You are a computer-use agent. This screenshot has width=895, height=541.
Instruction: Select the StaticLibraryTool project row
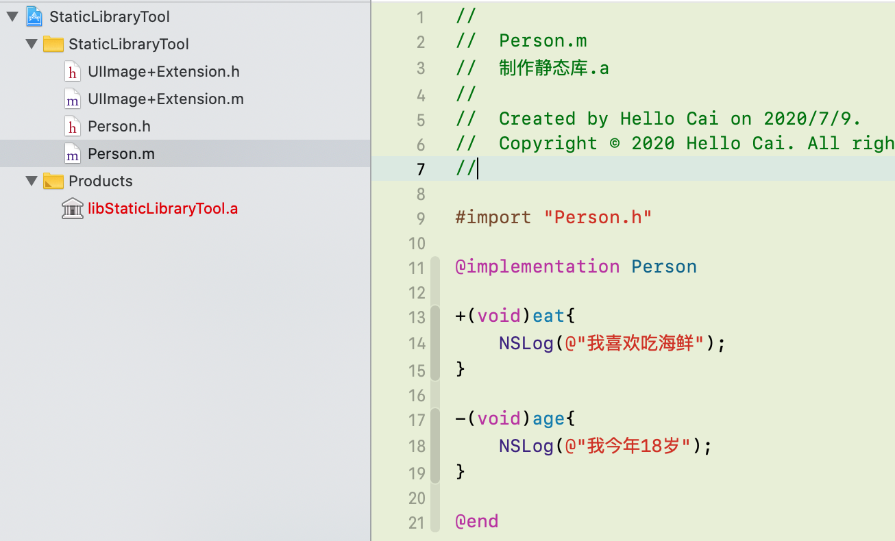point(185,16)
